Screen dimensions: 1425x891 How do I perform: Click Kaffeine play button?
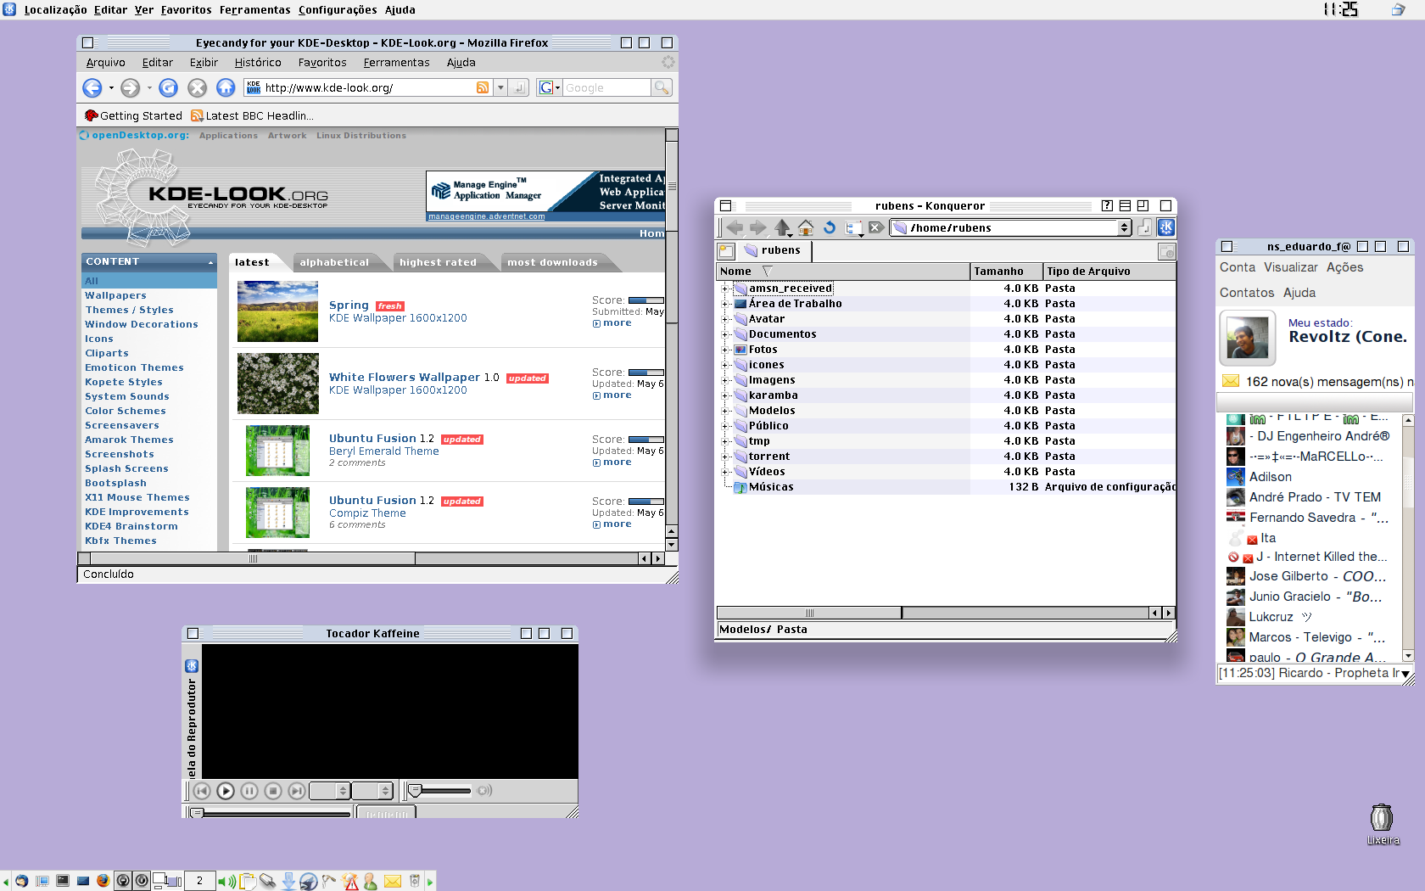(x=226, y=791)
